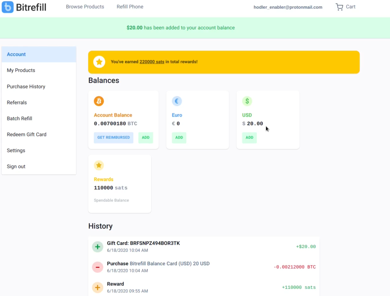Click the History heading
The width and height of the screenshot is (390, 296).
click(x=101, y=226)
